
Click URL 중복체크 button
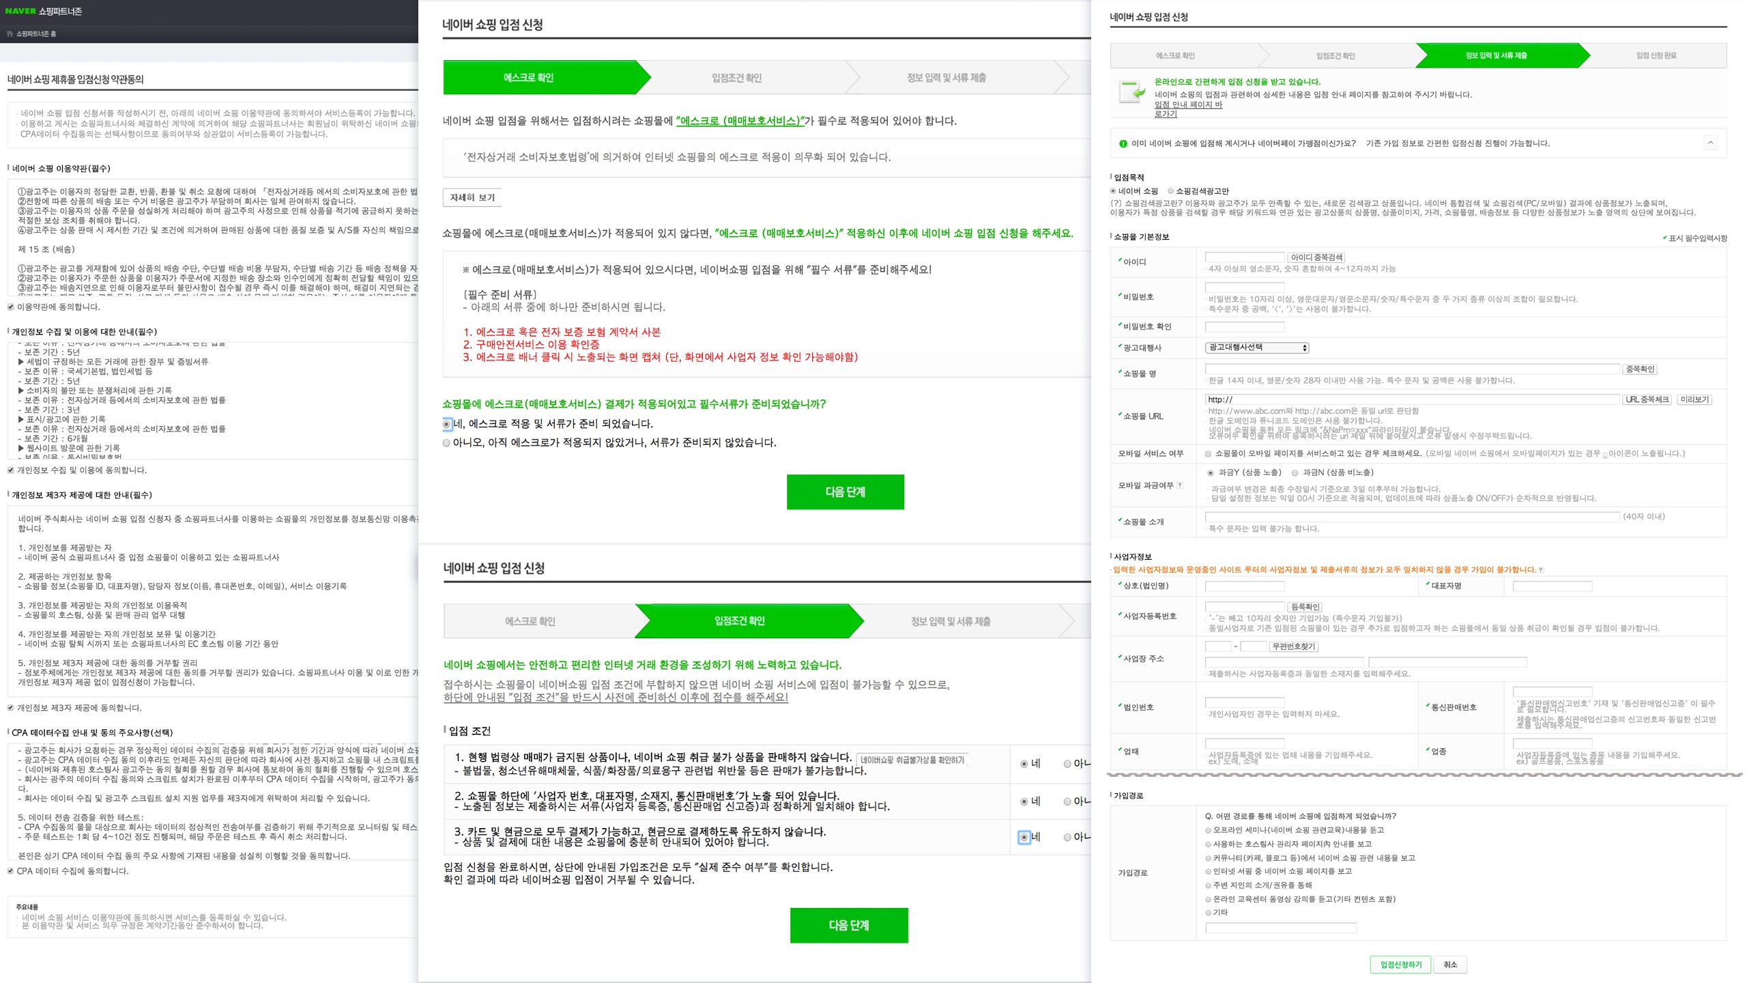pos(1647,399)
